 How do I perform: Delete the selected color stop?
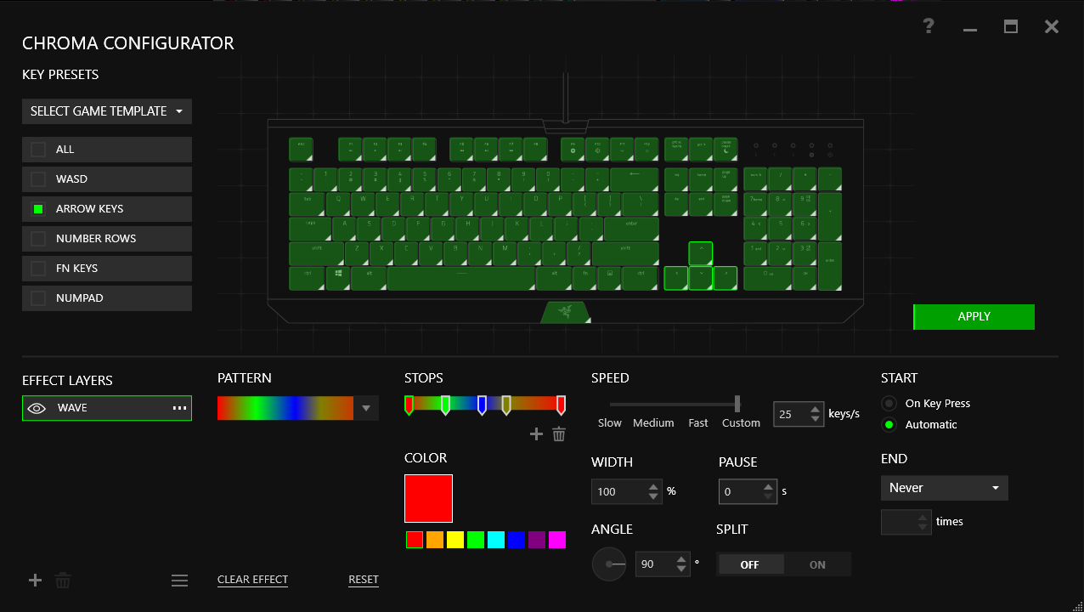(559, 434)
